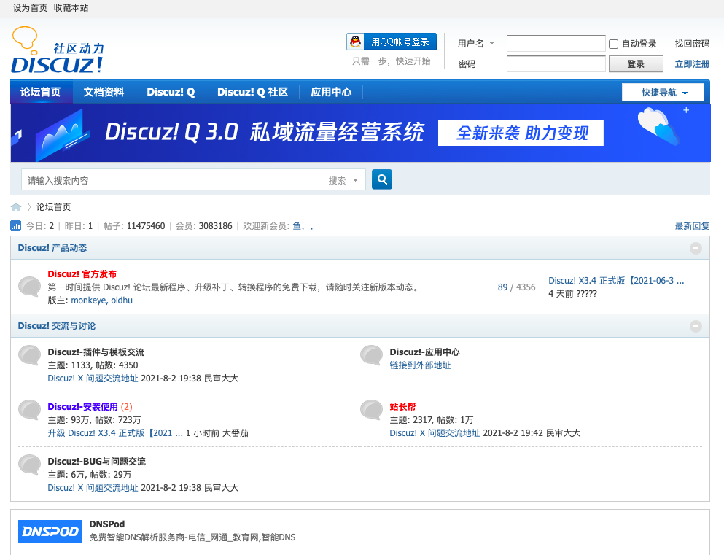This screenshot has width=724, height=555.
Task: Focus the password input field
Action: pos(556,64)
